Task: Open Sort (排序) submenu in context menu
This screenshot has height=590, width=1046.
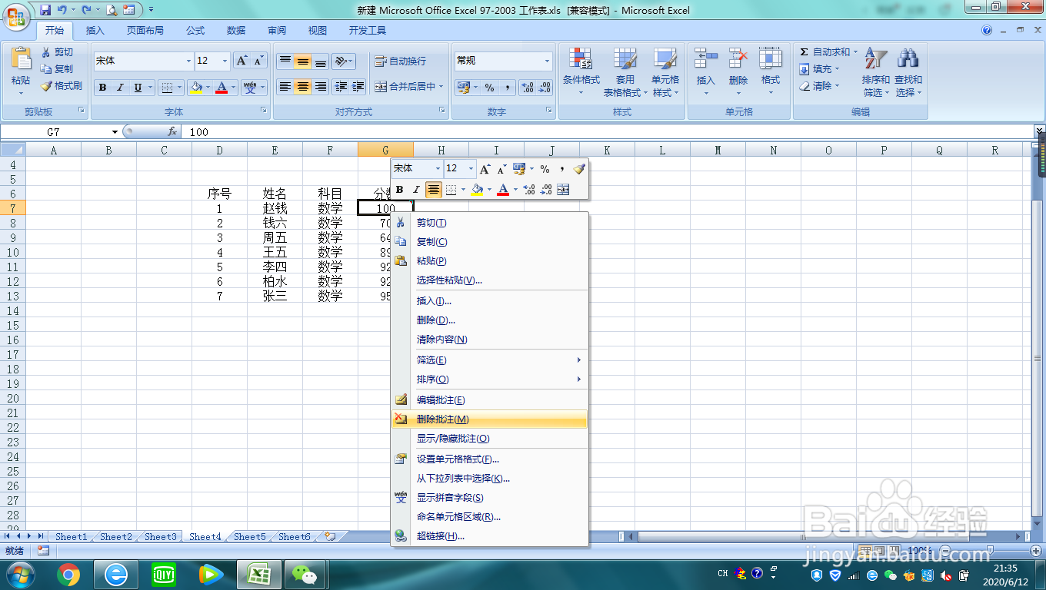Action: click(x=490, y=380)
